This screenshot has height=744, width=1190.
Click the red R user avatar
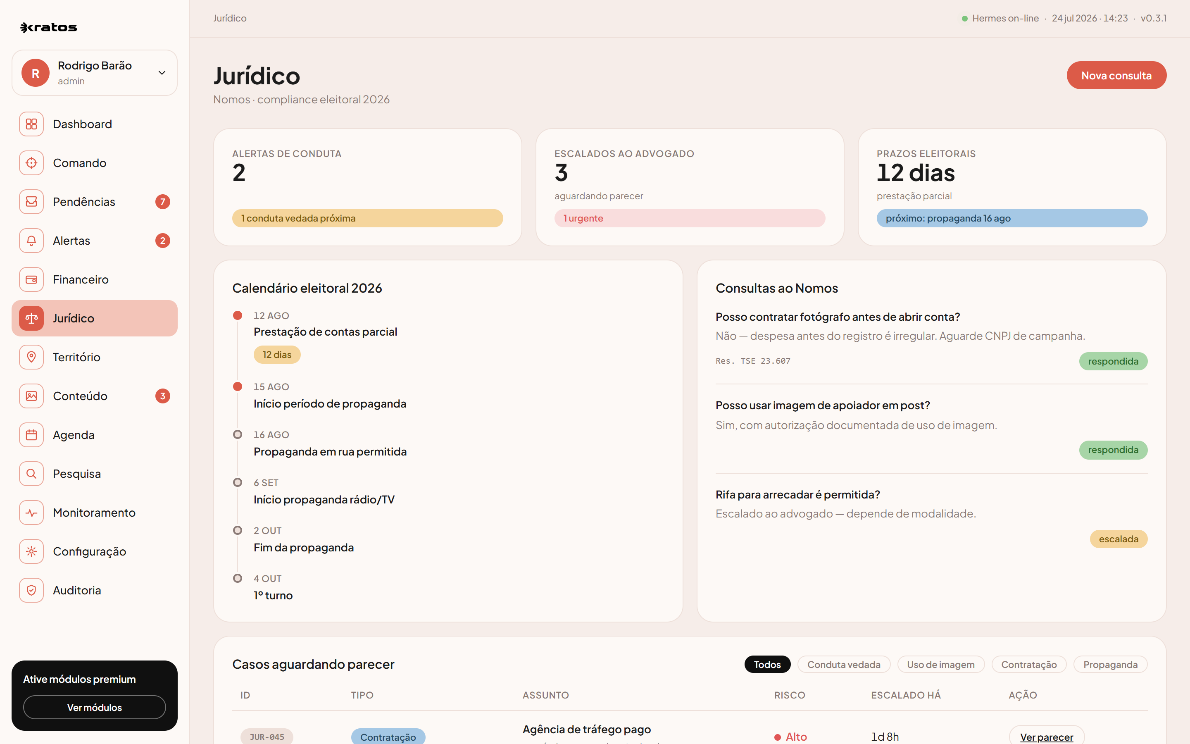tap(36, 73)
